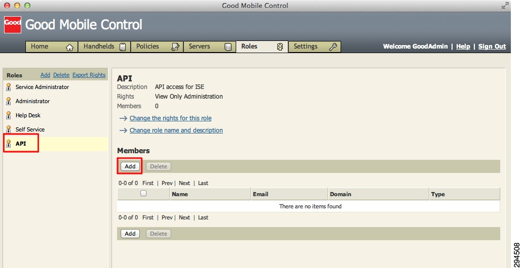Screen dimensions: 520x268
Task: Click the Add button above Members table
Action: click(130, 166)
